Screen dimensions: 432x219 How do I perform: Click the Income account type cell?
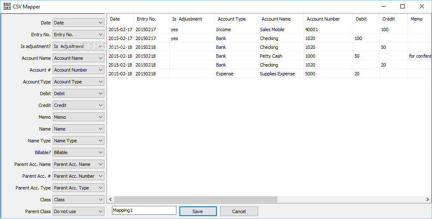pyautogui.click(x=236, y=29)
